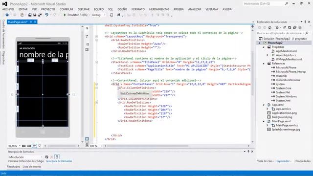Switch to vertical split view icon
The height and width of the screenshot is (176, 313).
[x=87, y=138]
